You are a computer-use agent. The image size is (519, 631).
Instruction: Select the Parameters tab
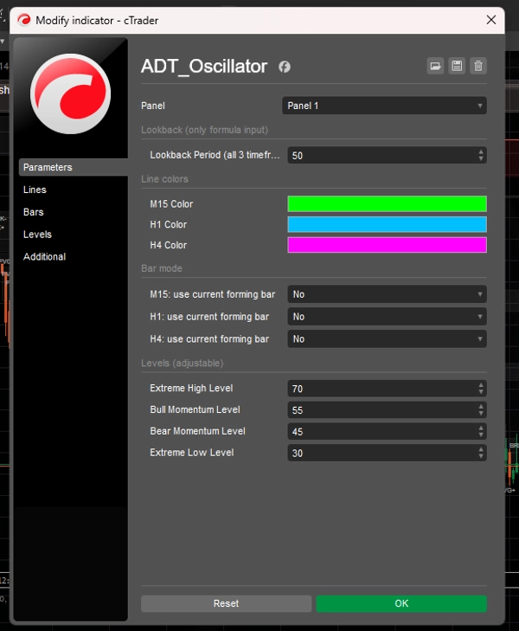pyautogui.click(x=74, y=167)
